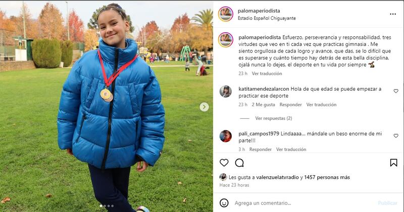Focus the Agrega un comentario field
Image resolution: width=404 pixels, height=212 pixels.
click(x=304, y=203)
